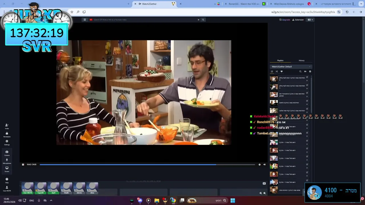This screenshot has width=365, height=205.
Task: Edit the fourth playlist item
Action: 307,101
